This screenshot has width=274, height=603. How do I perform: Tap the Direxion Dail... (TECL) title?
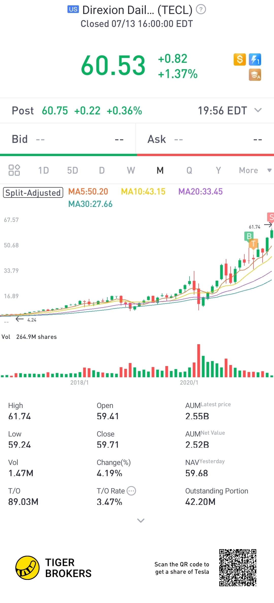pyautogui.click(x=137, y=10)
